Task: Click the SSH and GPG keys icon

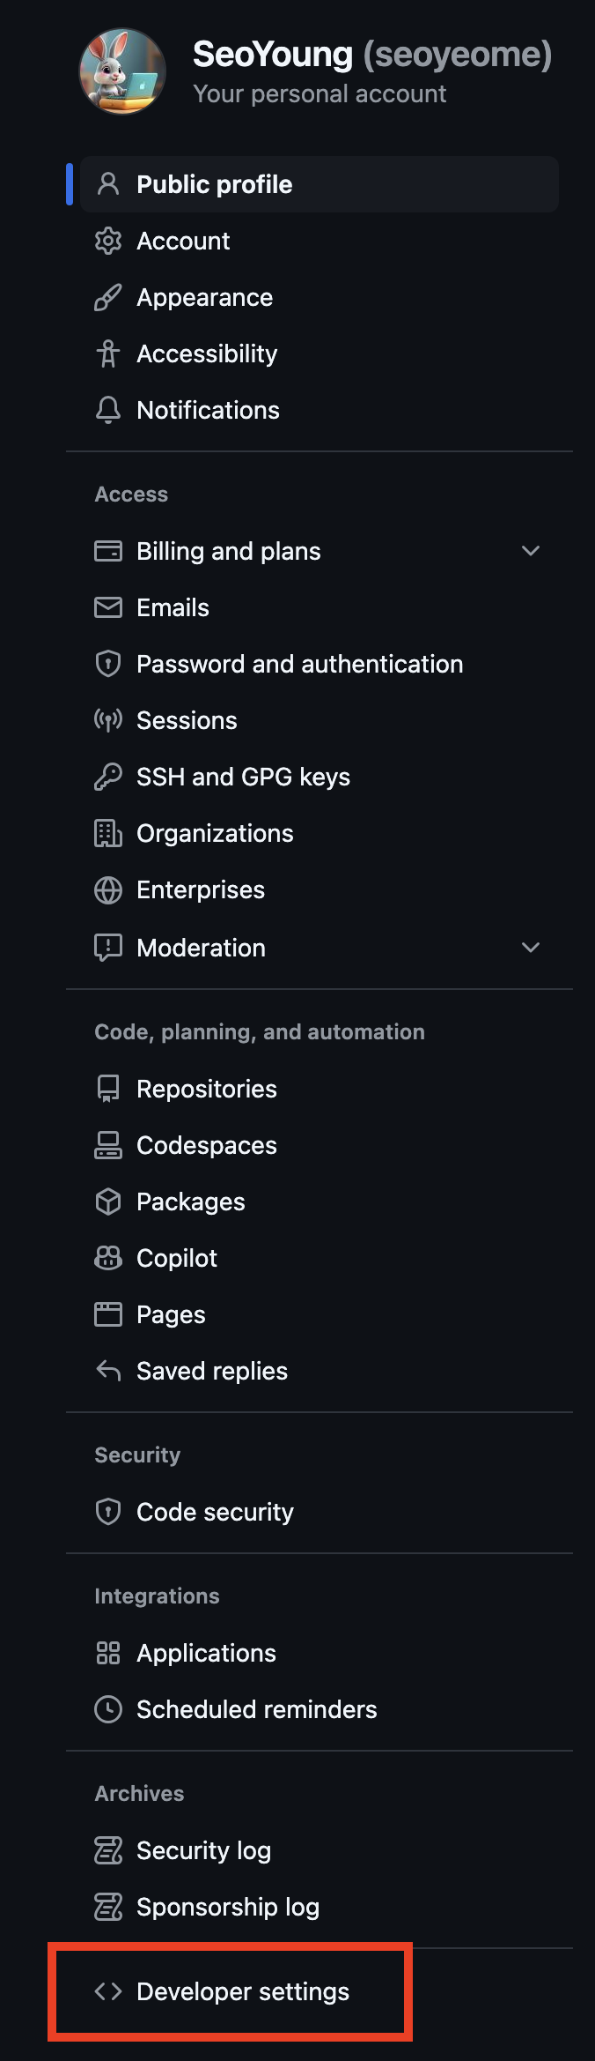Action: 108,777
